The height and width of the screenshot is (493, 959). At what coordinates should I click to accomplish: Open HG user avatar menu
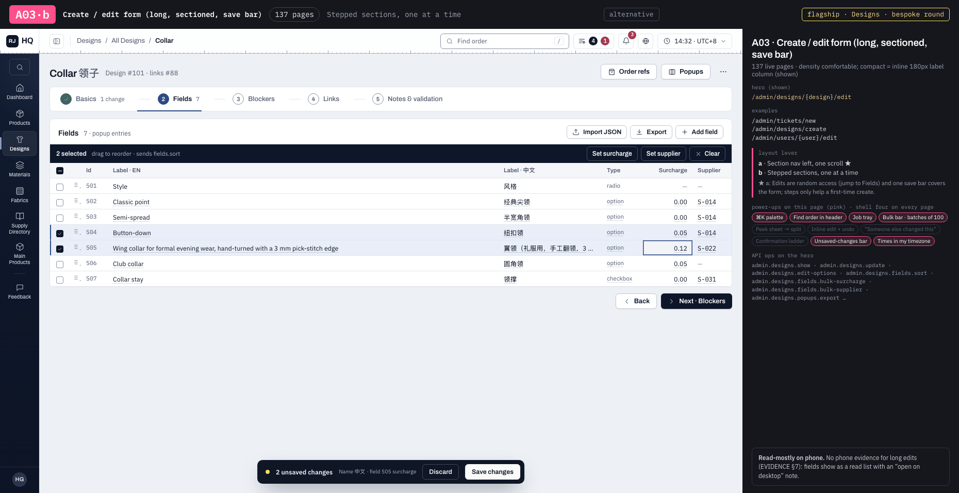[20, 479]
